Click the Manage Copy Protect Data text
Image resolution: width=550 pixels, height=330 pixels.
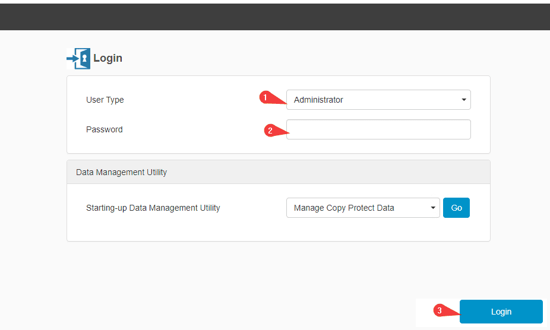344,208
